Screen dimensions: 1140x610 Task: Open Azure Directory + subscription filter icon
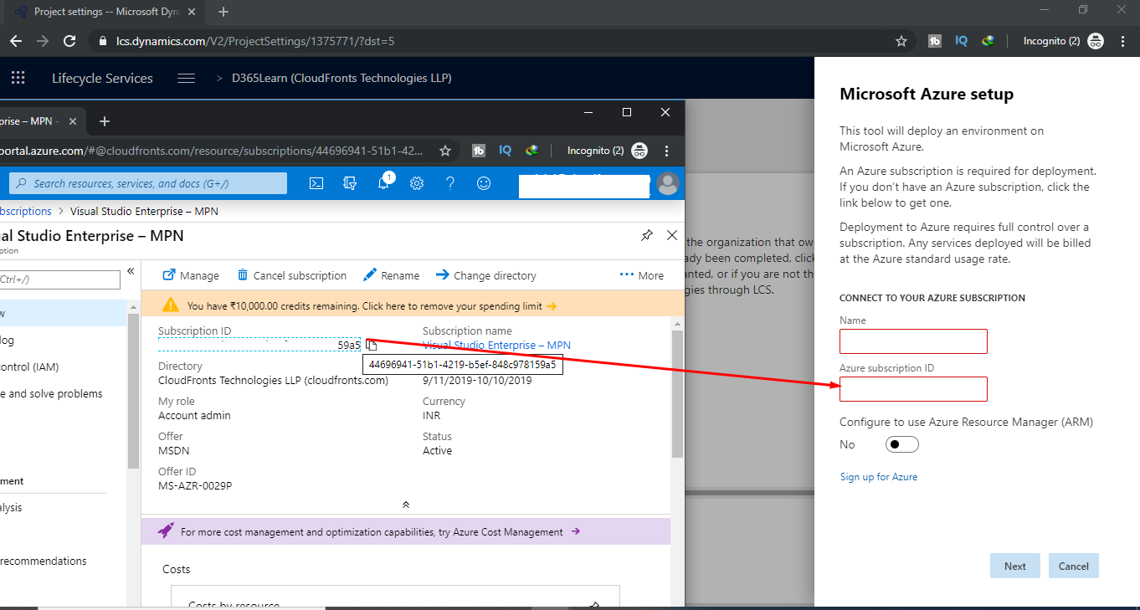pos(350,183)
